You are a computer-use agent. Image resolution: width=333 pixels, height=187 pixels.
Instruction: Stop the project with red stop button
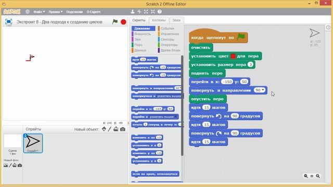[x=123, y=22]
